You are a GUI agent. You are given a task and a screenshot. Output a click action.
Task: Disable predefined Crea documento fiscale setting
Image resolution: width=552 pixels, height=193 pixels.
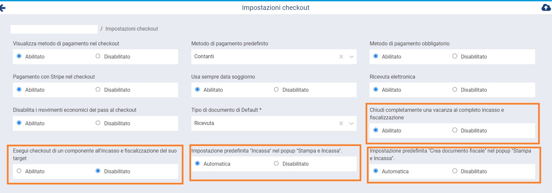(455, 171)
